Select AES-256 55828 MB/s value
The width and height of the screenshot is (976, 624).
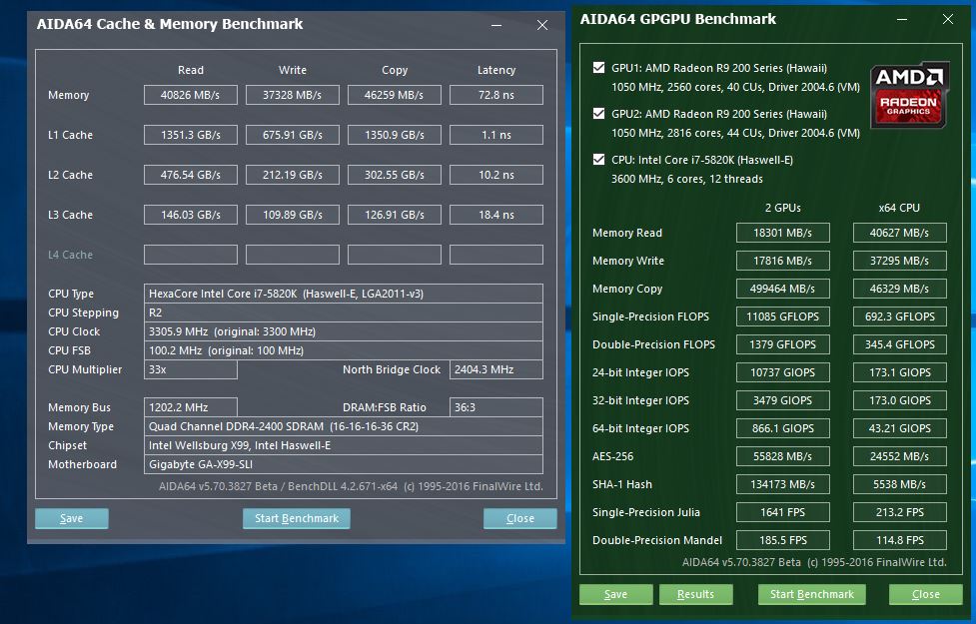pyautogui.click(x=782, y=456)
